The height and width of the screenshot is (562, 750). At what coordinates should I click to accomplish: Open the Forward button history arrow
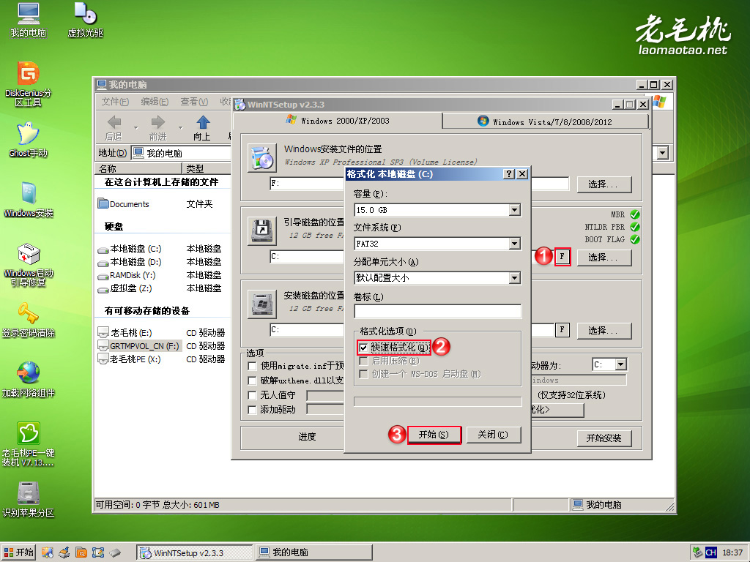[x=180, y=128]
